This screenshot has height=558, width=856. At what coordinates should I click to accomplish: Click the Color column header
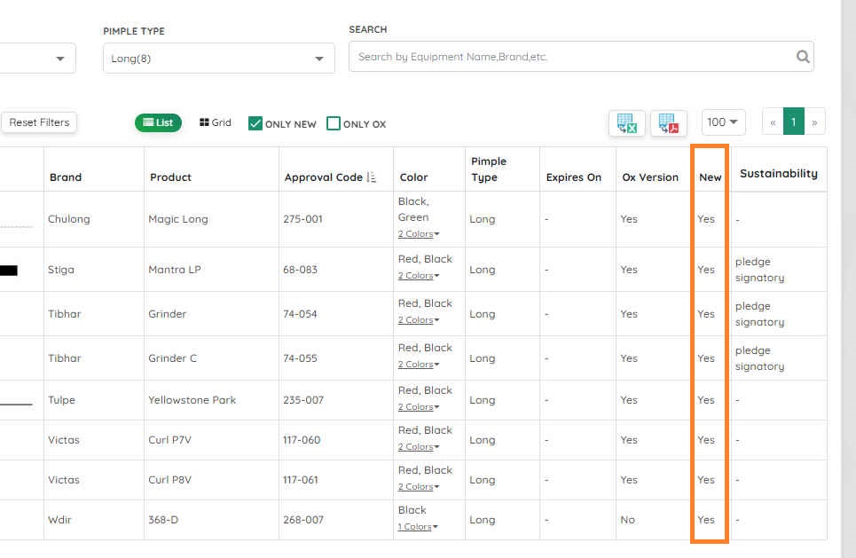[x=413, y=177]
